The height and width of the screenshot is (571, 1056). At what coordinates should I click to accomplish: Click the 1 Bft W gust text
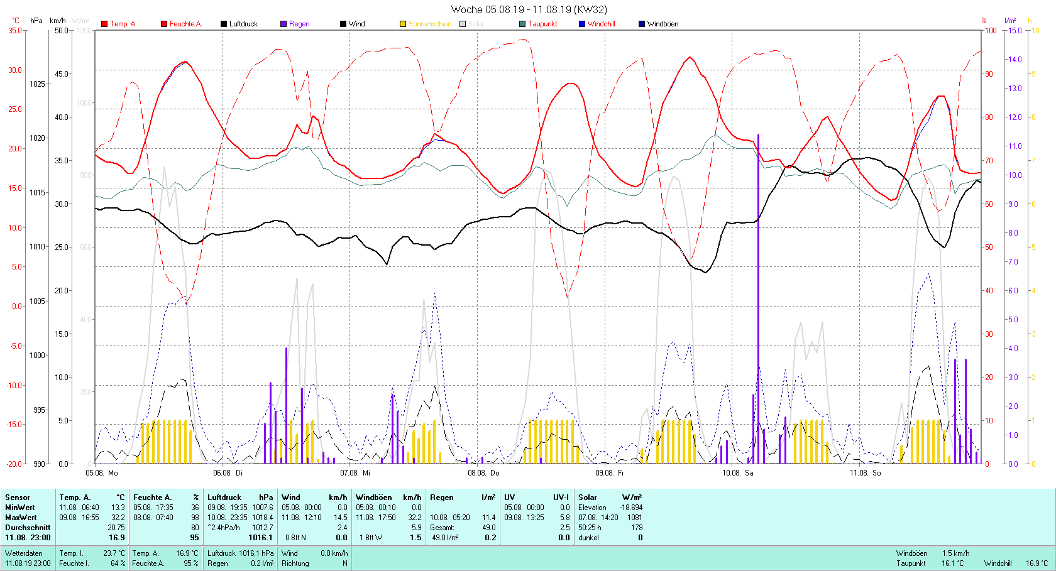tap(371, 538)
